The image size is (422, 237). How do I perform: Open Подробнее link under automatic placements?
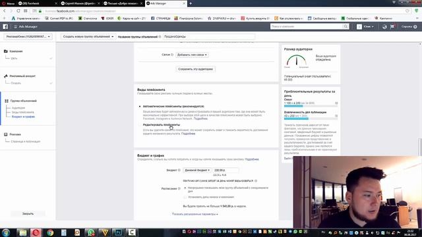click(200, 118)
